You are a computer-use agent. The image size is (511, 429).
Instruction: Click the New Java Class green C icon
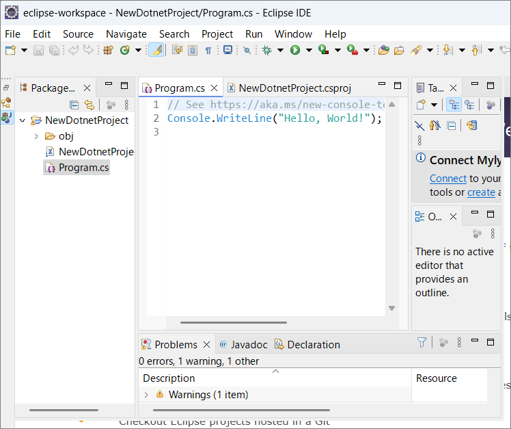pyautogui.click(x=125, y=50)
